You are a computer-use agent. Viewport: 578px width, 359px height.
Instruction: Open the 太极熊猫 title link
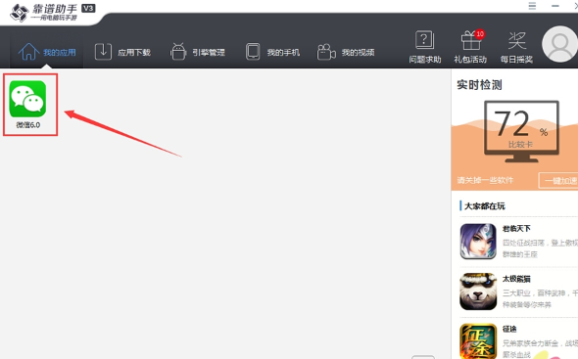click(x=516, y=279)
